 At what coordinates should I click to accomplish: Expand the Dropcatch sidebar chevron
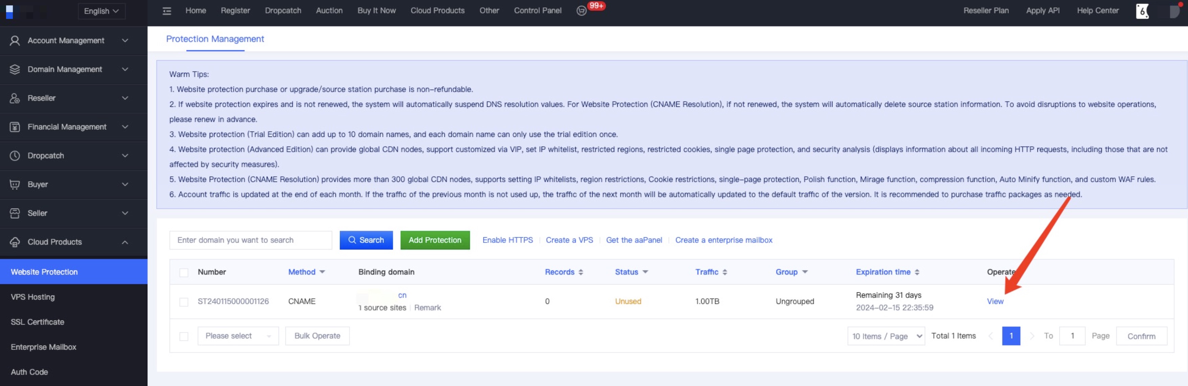pos(125,156)
